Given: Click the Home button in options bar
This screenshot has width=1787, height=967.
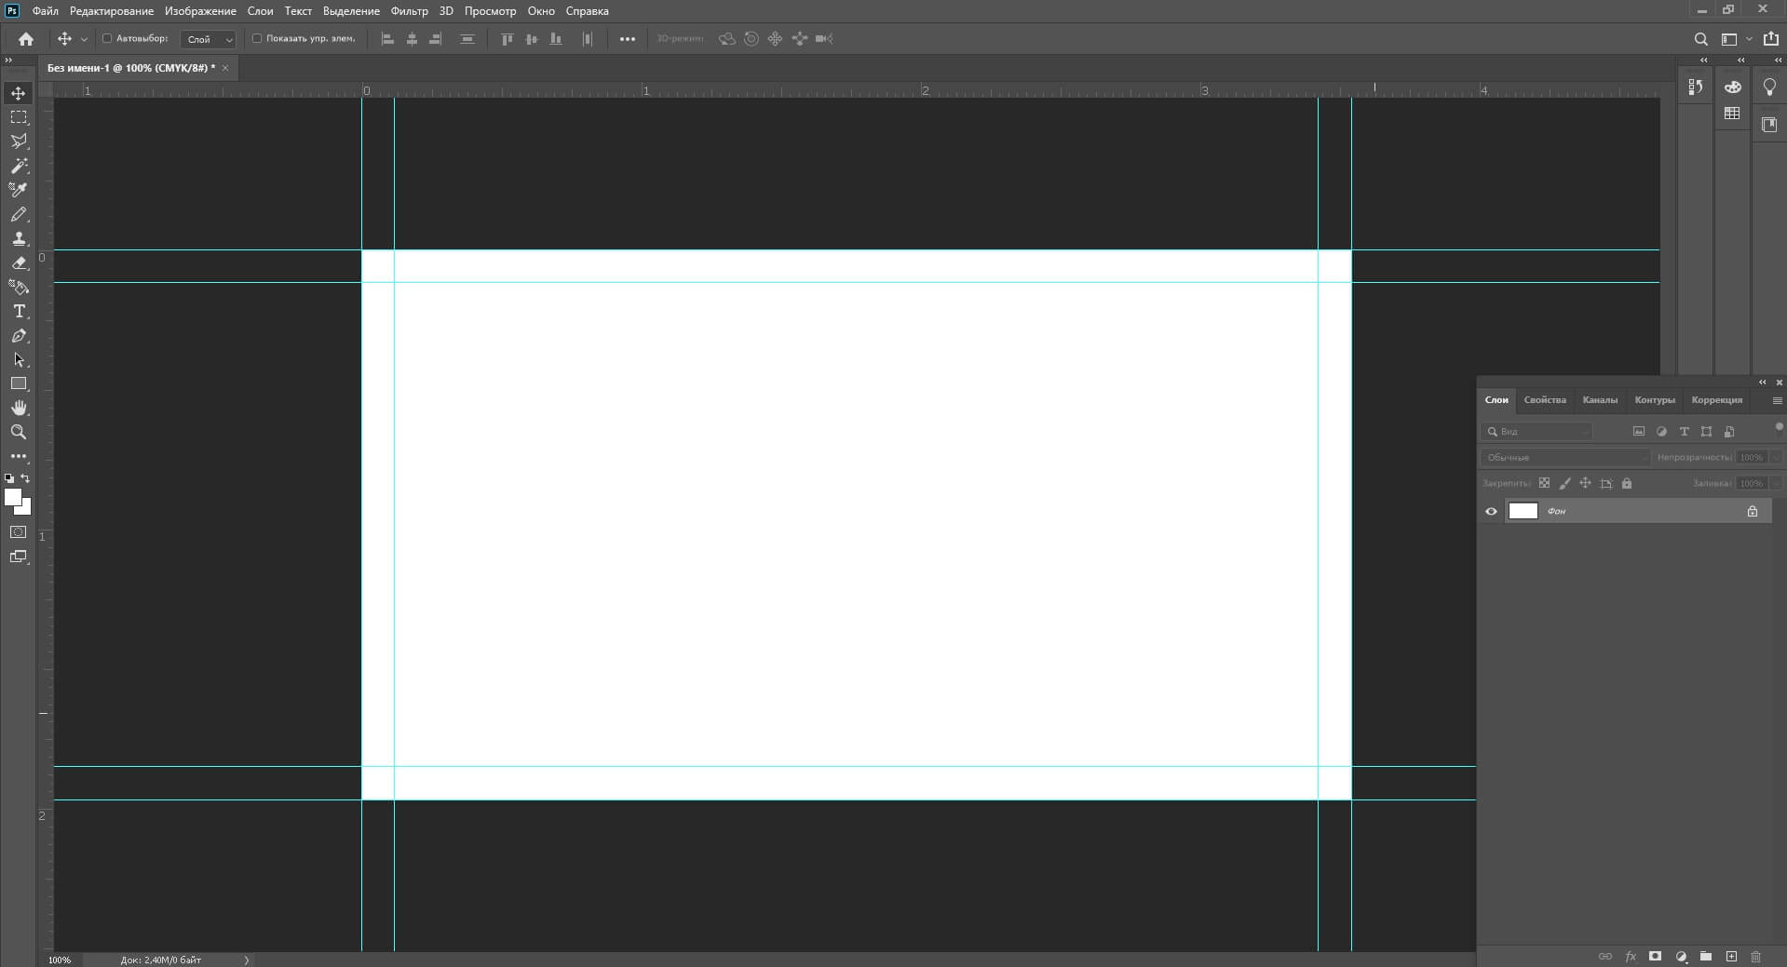Looking at the screenshot, I should (x=26, y=39).
